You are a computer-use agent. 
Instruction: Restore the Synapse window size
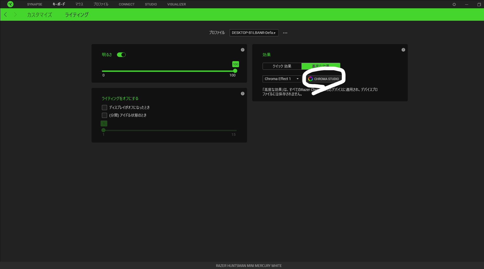pos(479,4)
